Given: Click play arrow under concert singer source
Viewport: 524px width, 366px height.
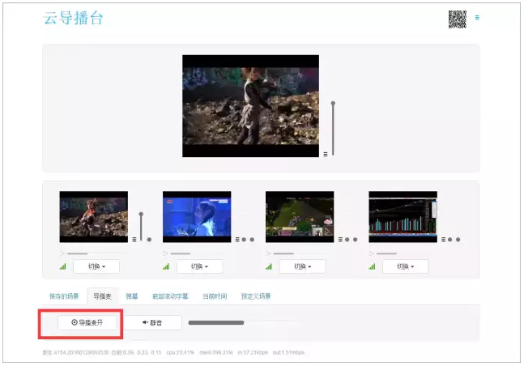Looking at the screenshot, I should click(x=165, y=253).
